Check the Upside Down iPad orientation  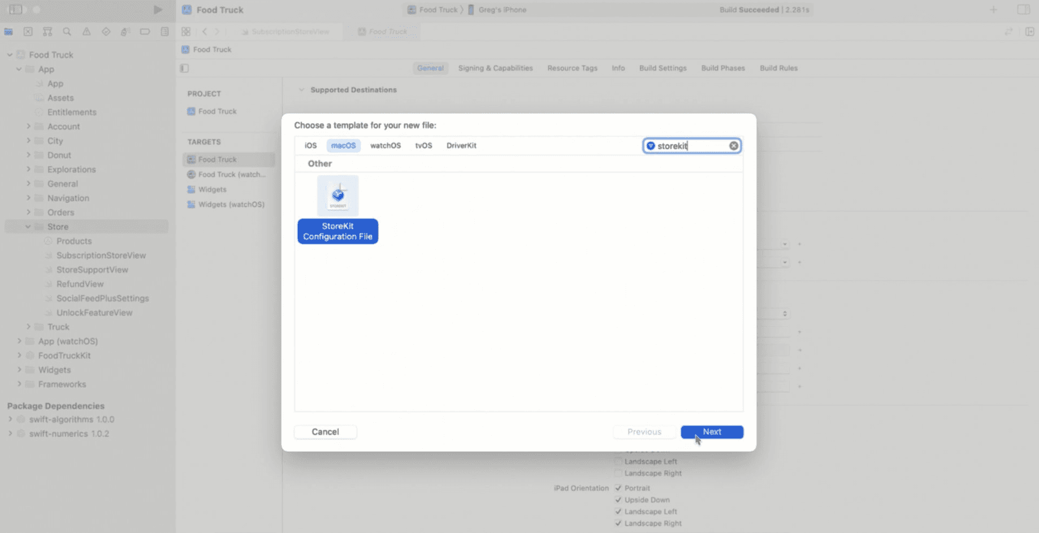pyautogui.click(x=619, y=499)
